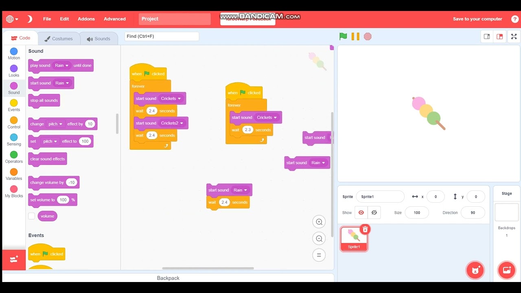The width and height of the screenshot is (521, 293).
Task: Toggle dark mode with the moon icon
Action: 29,19
